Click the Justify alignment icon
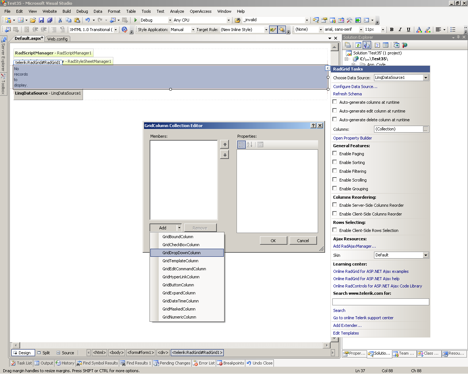The image size is (468, 374). 438,30
